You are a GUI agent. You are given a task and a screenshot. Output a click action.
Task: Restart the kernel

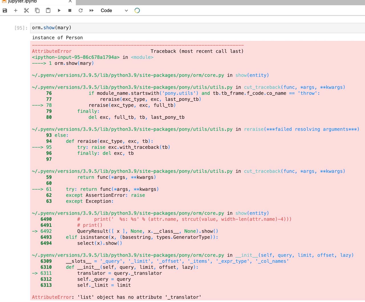(x=81, y=11)
